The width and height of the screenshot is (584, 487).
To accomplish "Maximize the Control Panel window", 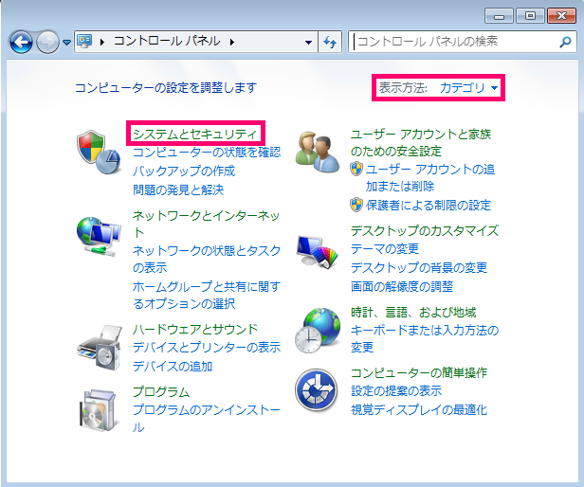I will pos(530,16).
